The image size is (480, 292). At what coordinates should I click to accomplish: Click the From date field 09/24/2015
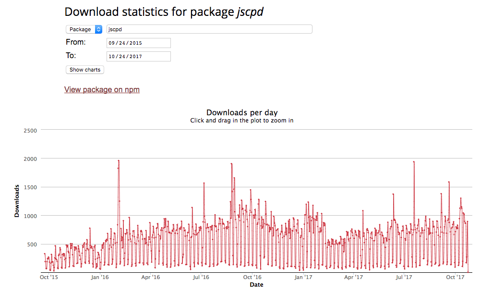pos(139,43)
